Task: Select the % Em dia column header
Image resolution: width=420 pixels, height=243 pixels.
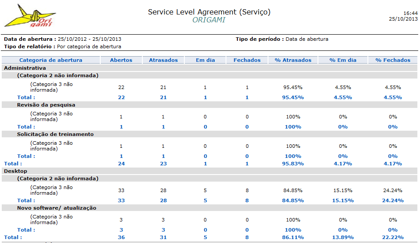Action: (x=343, y=60)
